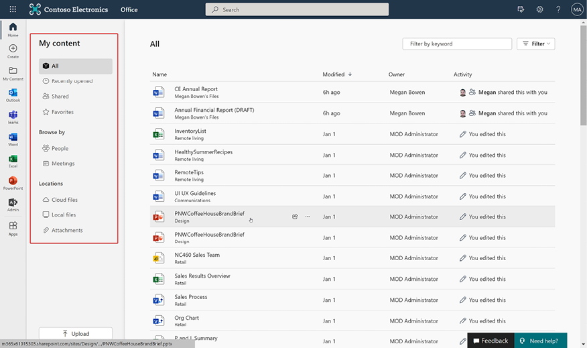Click the Filter by keyword field
The width and height of the screenshot is (587, 348).
pos(457,44)
